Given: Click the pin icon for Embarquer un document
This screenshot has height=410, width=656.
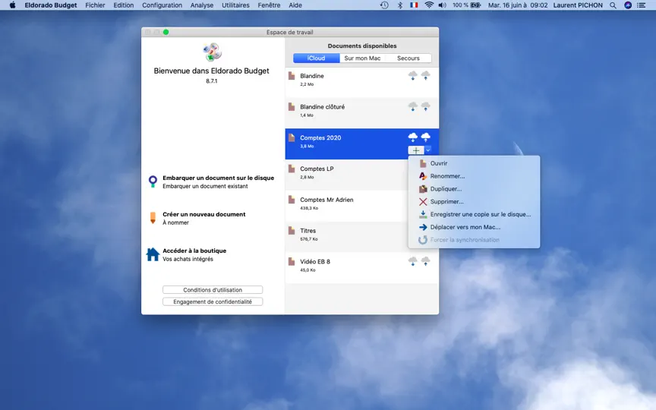Looking at the screenshot, I should (153, 181).
